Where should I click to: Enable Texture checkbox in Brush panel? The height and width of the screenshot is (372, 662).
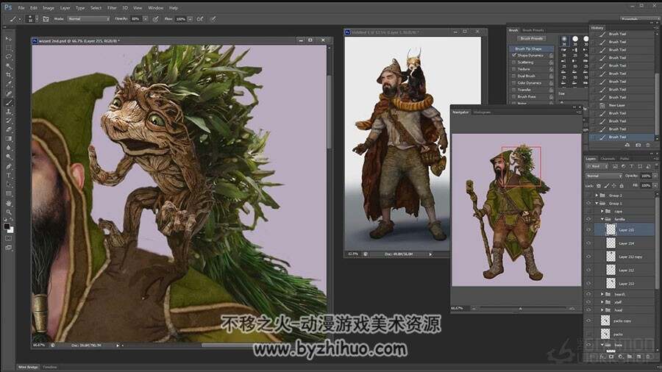click(514, 69)
